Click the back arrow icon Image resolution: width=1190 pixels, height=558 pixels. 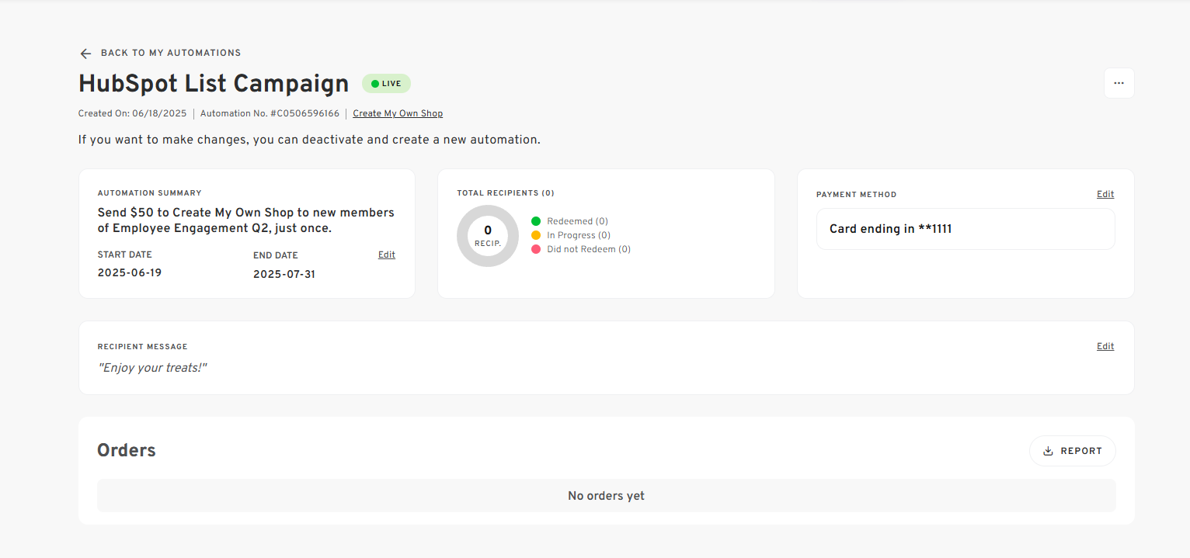[85, 54]
